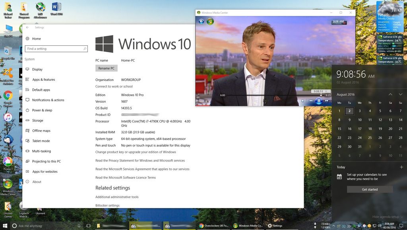407x230 pixels.
Task: Open Picasa 3 desktop shortcut
Action: click(8, 164)
